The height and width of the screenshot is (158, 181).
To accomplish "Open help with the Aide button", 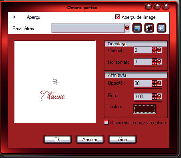I will pyautogui.click(x=122, y=140).
